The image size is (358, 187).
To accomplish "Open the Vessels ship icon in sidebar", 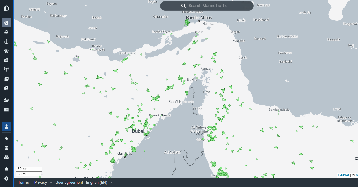I will click(x=6, y=32).
